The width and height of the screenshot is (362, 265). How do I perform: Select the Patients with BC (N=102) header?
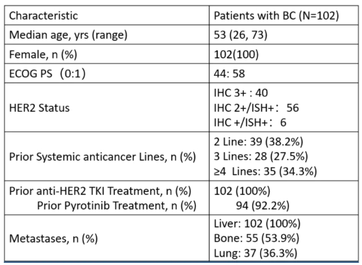pyautogui.click(x=276, y=15)
